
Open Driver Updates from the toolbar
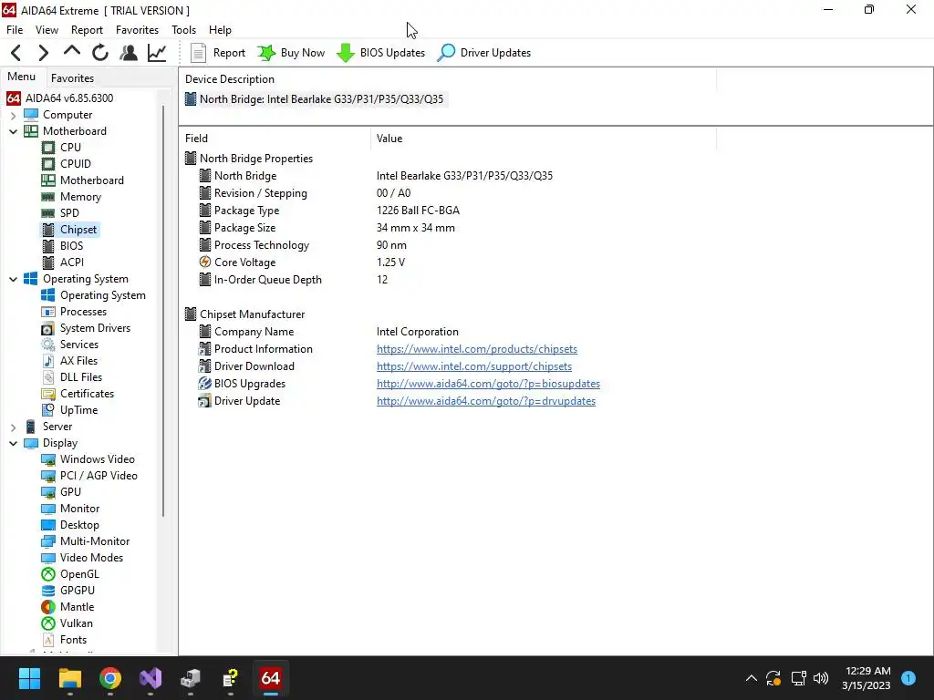483,53
